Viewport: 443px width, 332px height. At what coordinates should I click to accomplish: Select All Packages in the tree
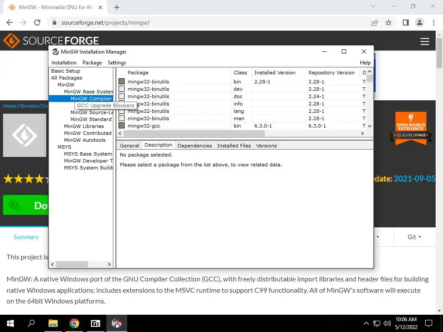(x=67, y=78)
